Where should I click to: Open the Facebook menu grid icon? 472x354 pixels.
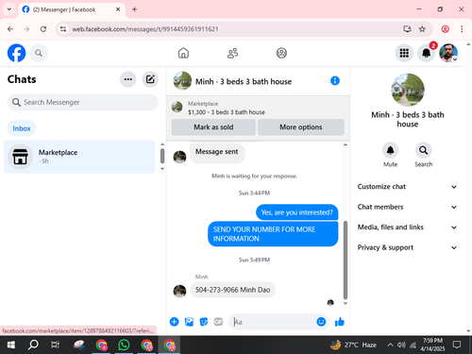pyautogui.click(x=404, y=53)
